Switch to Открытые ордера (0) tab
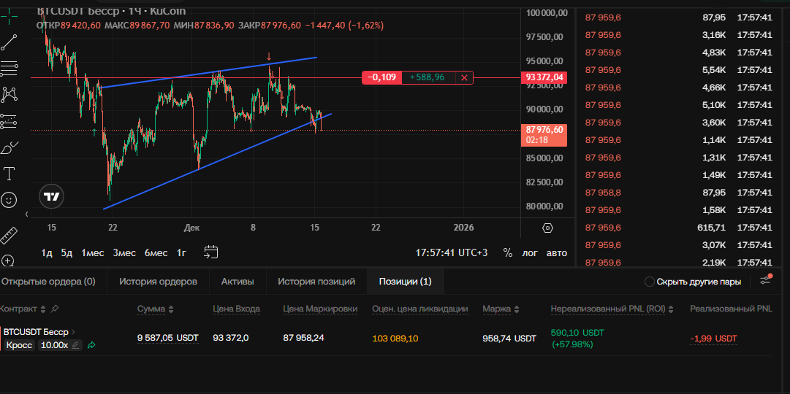 point(48,282)
